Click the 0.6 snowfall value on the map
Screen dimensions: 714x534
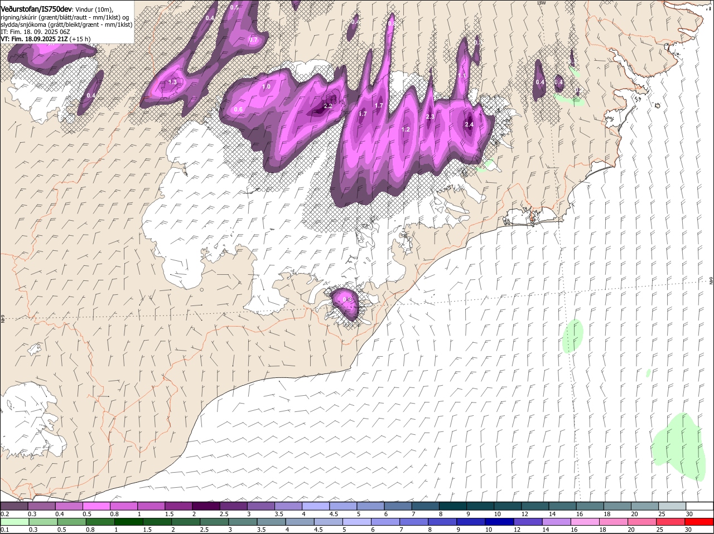coord(238,109)
